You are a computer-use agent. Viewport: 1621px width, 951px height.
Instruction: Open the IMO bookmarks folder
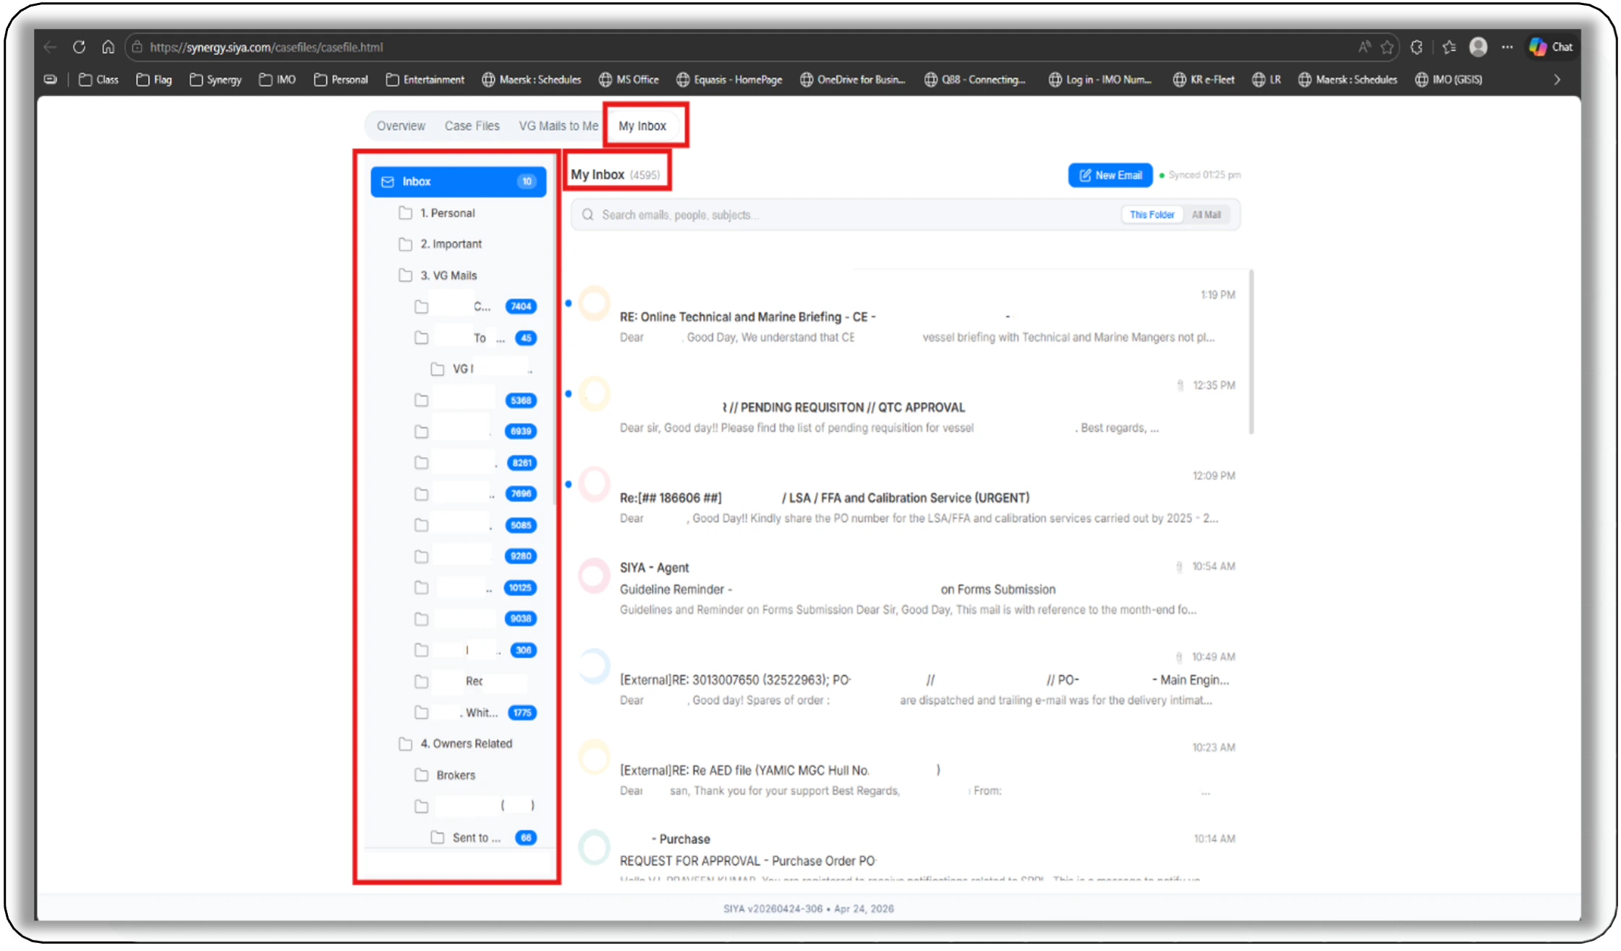click(x=278, y=80)
